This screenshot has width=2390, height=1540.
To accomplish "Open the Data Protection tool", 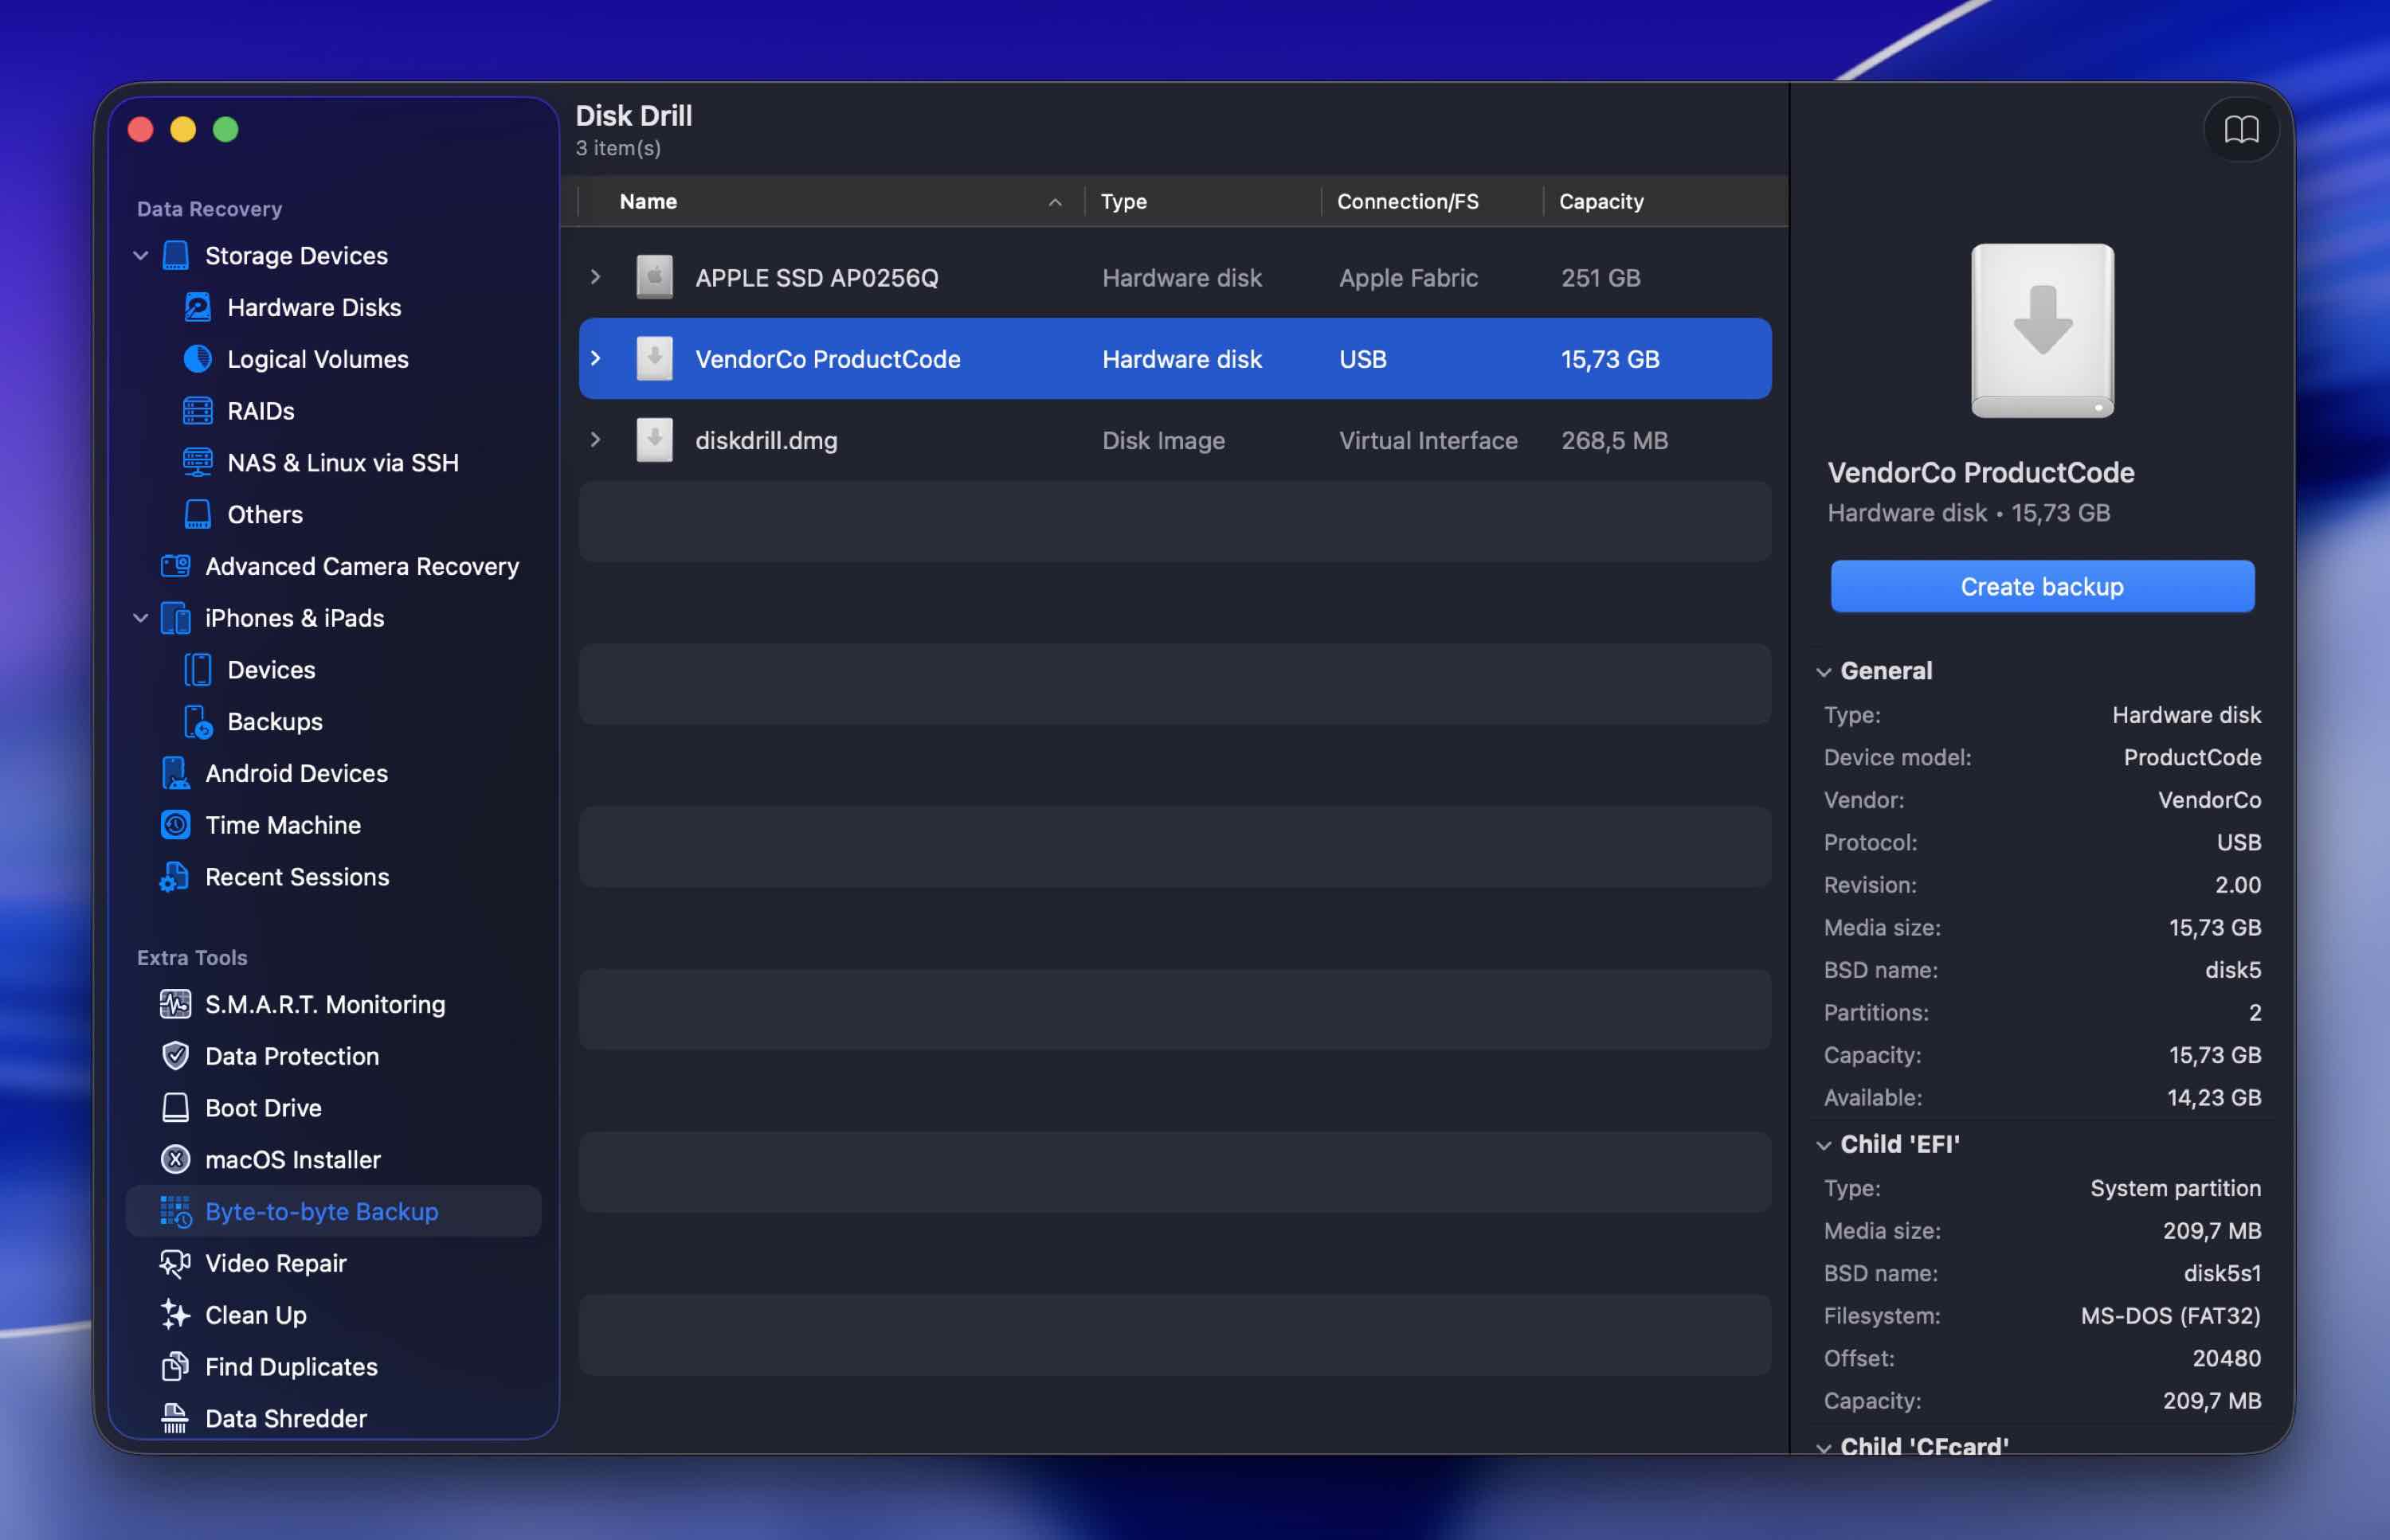I will pos(292,1056).
